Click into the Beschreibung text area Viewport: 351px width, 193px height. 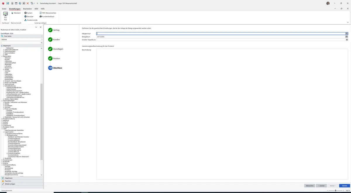click(222, 114)
